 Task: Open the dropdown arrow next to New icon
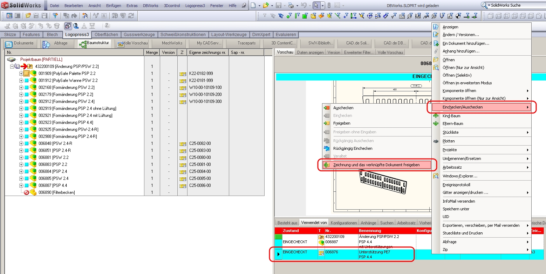[x=259, y=6]
